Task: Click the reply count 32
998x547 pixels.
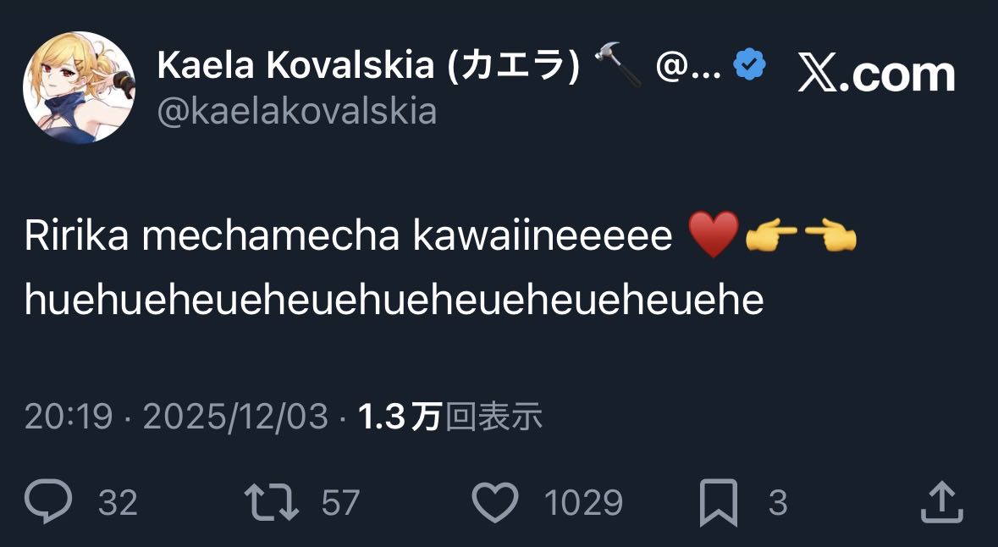Action: click(x=118, y=503)
